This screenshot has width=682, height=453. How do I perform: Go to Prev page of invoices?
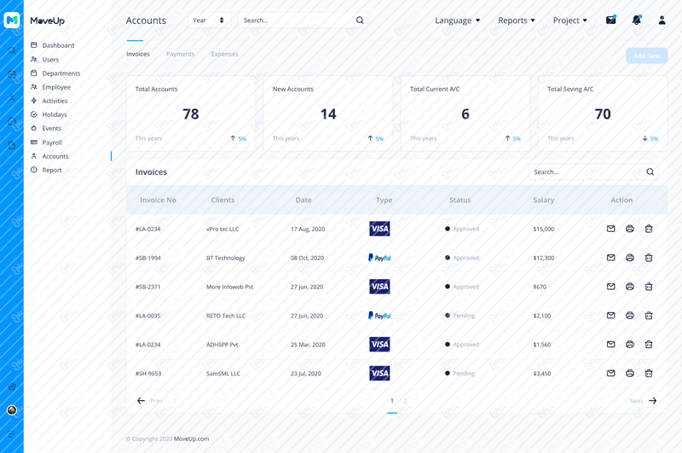(x=150, y=401)
